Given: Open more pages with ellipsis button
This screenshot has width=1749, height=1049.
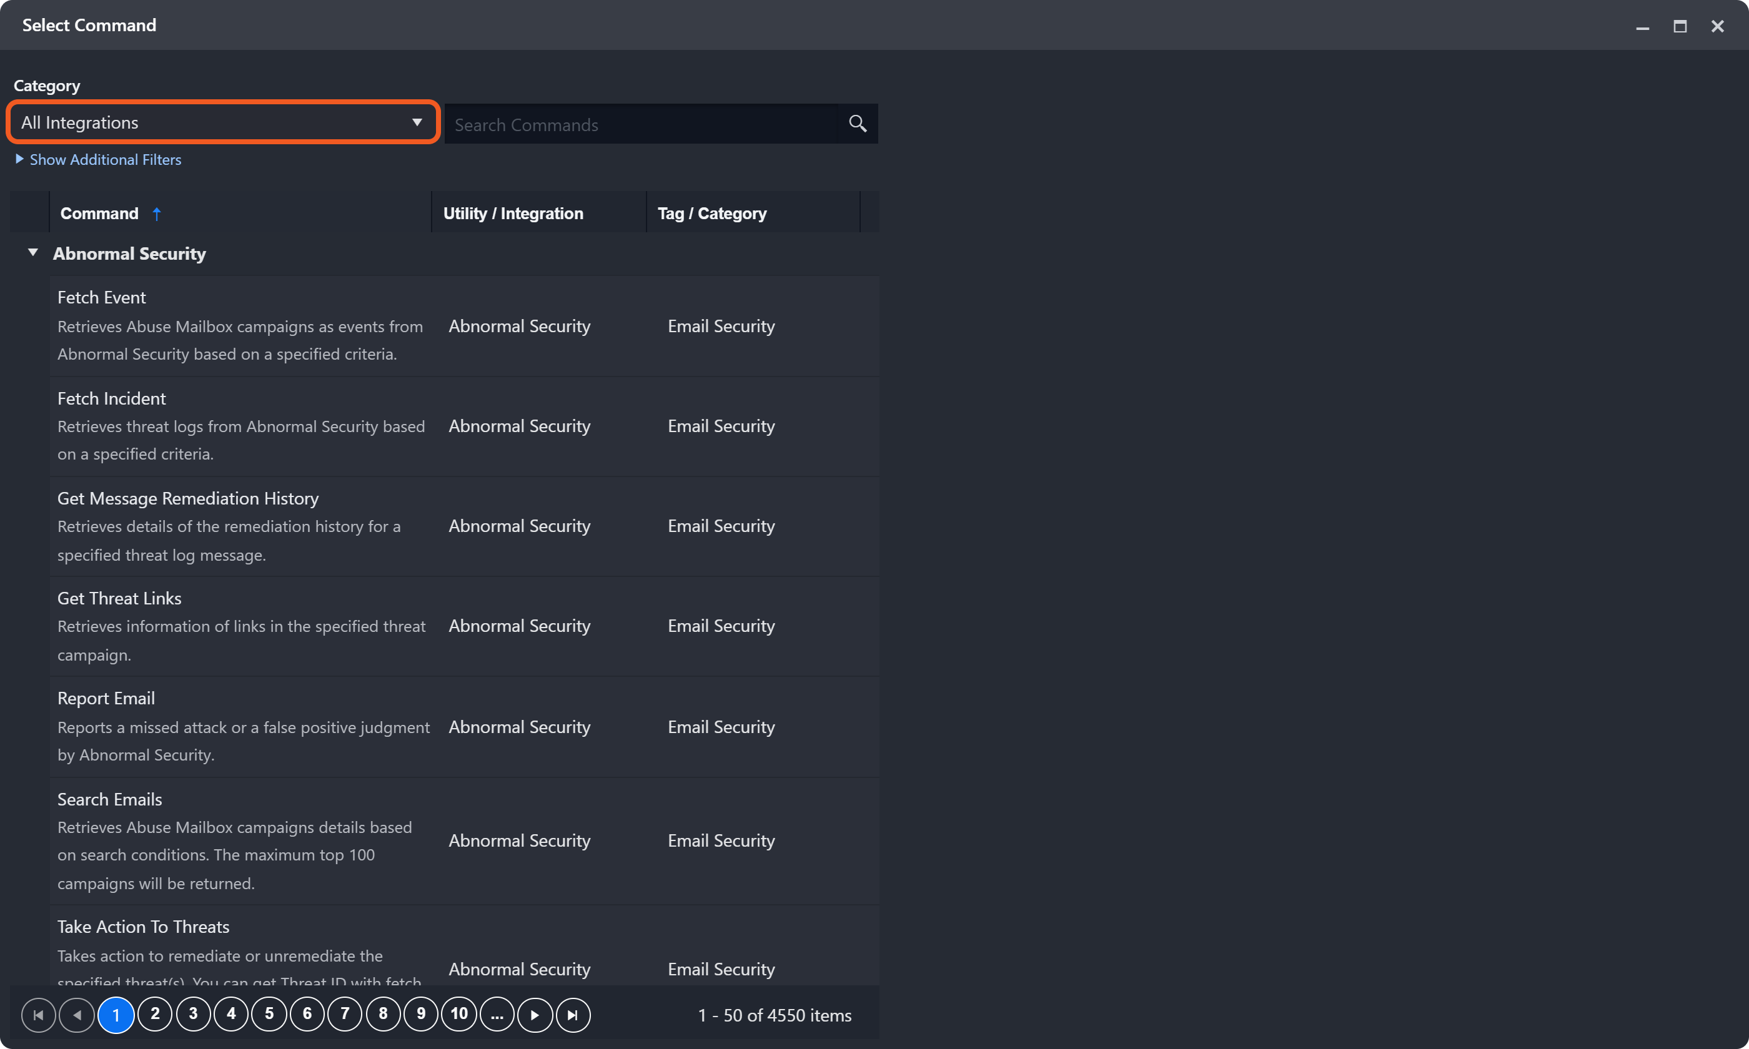Looking at the screenshot, I should coord(497,1015).
